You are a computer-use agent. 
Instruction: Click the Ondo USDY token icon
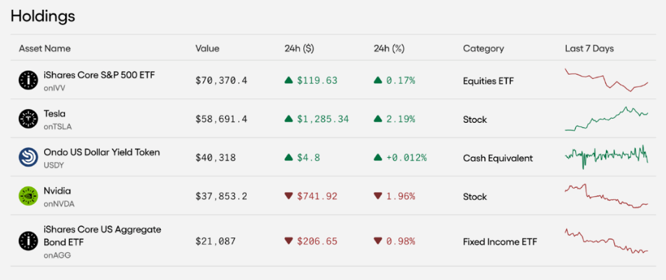28,158
